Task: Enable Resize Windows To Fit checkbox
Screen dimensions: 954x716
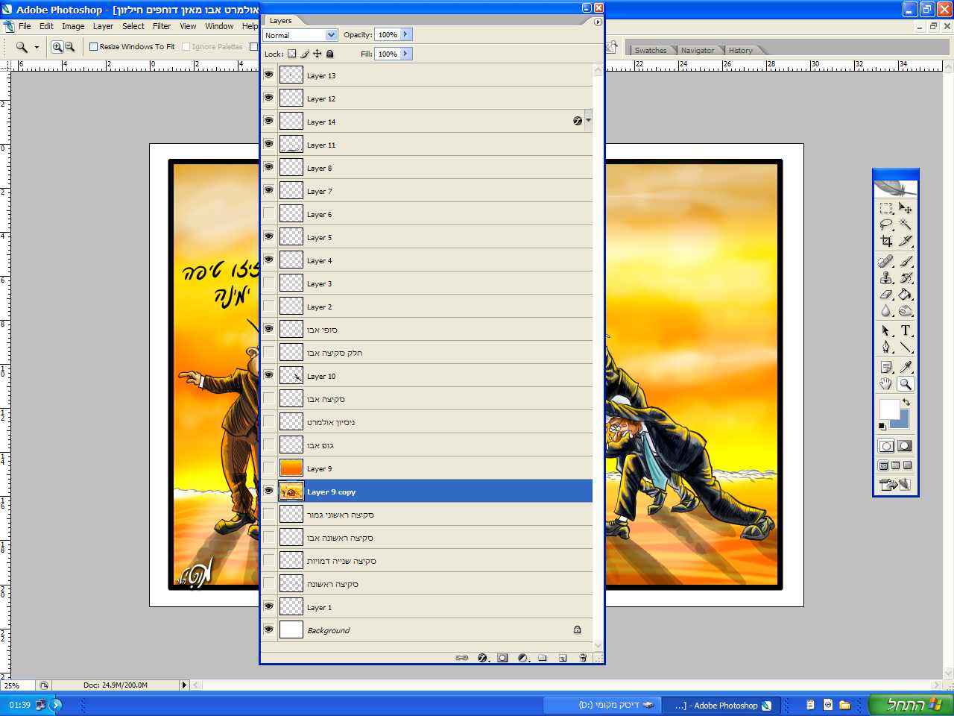Action: click(94, 46)
